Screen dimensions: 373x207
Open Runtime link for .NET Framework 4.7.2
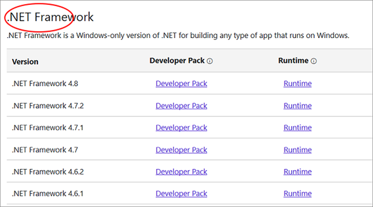coord(298,106)
